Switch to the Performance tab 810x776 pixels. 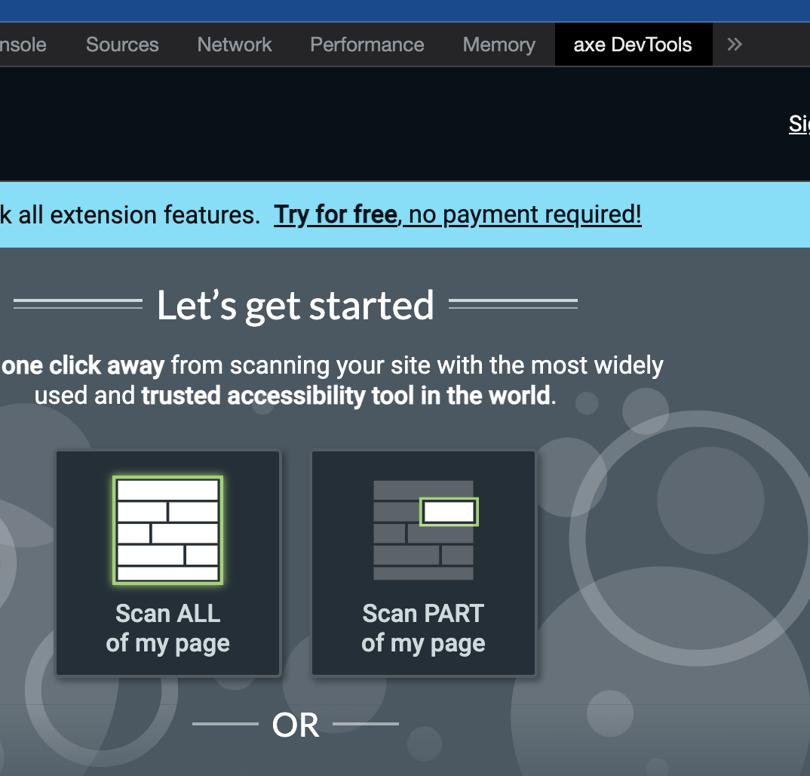(x=367, y=44)
